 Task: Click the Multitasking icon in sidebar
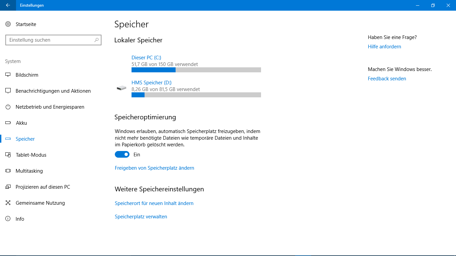[x=8, y=171]
